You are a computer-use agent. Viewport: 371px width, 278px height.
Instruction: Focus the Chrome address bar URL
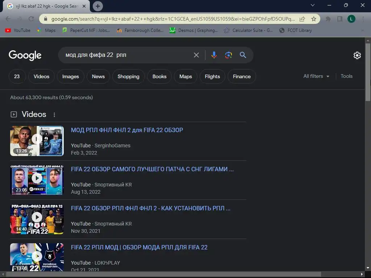pos(173,19)
